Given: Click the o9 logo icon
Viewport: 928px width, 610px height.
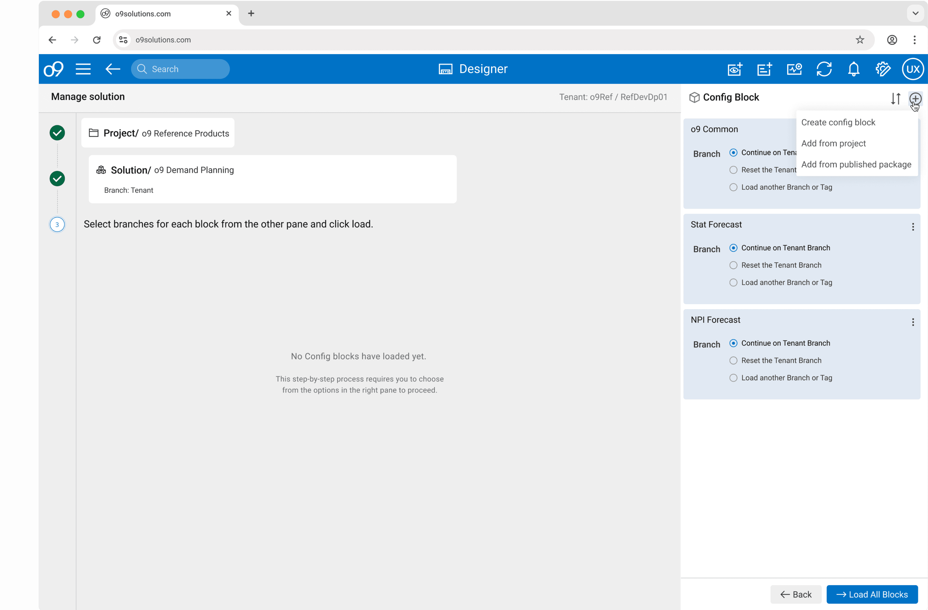Looking at the screenshot, I should (x=53, y=69).
